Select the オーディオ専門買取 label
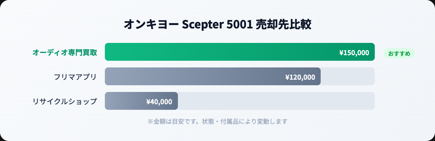435x141 pixels. (x=65, y=52)
